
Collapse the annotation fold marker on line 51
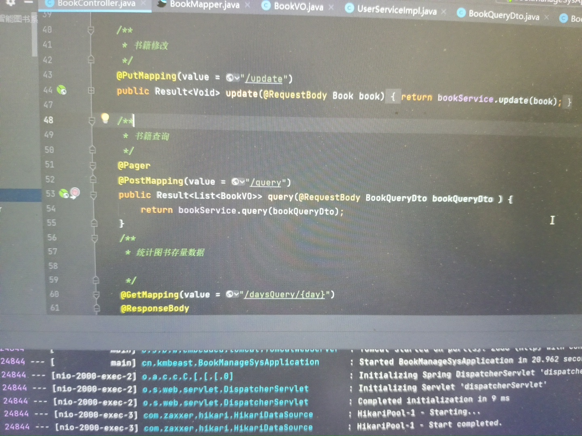click(x=93, y=166)
